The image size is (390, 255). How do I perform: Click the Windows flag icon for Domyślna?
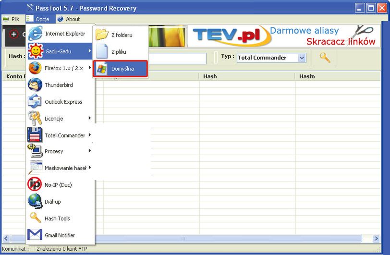(x=102, y=68)
